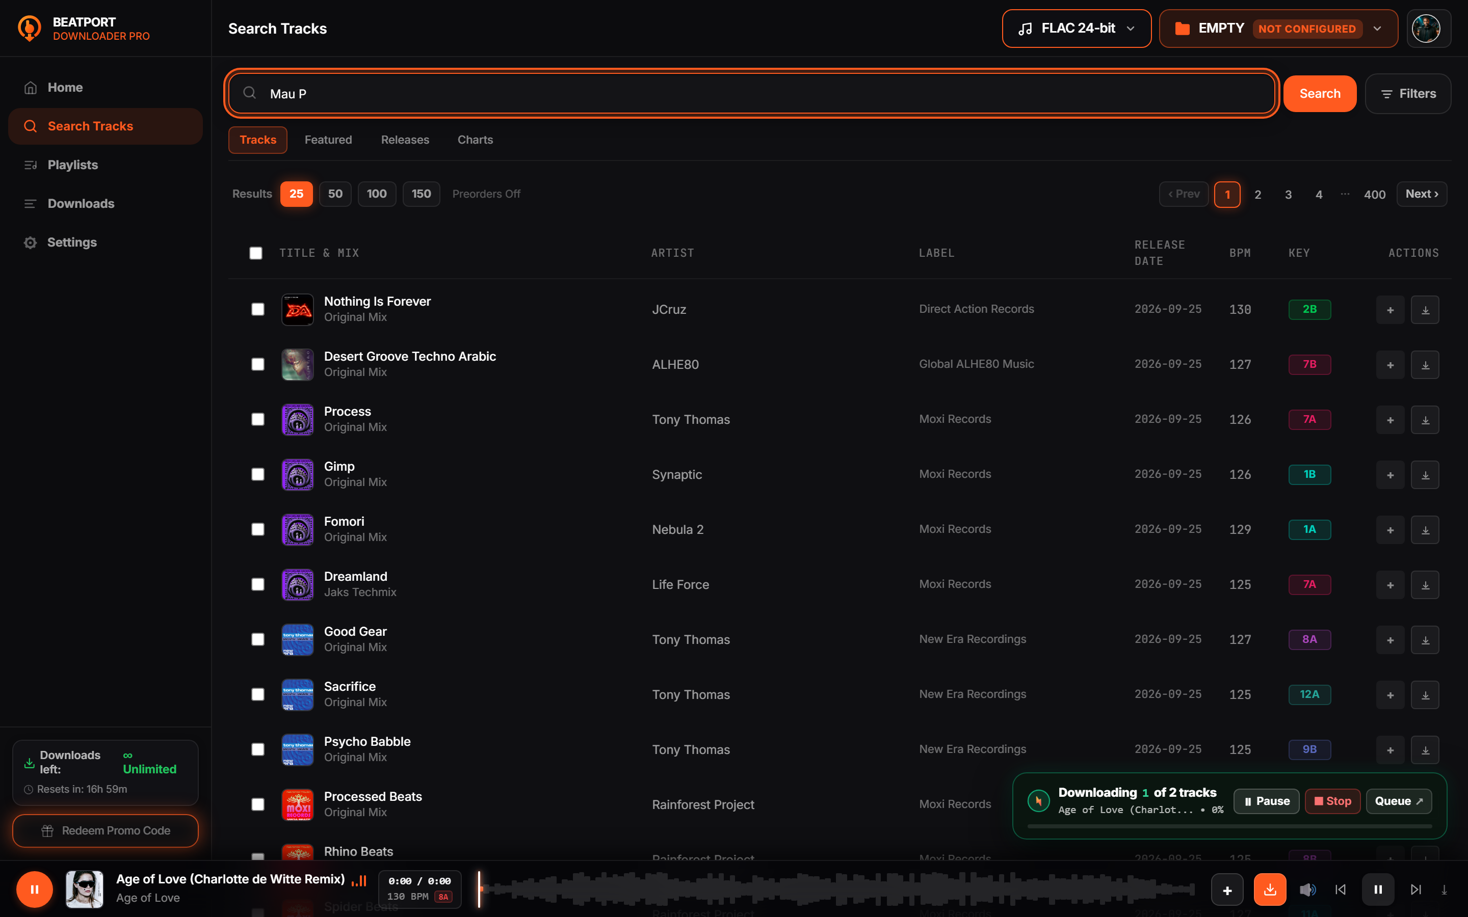
Task: Open the FLAC 24-bit format dropdown
Action: 1076,29
